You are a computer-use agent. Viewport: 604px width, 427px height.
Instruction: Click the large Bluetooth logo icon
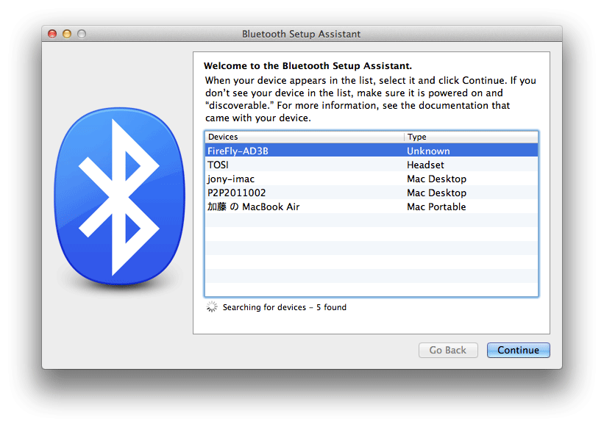point(120,196)
